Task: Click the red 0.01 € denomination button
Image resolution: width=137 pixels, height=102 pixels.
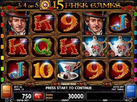Action: (39, 96)
